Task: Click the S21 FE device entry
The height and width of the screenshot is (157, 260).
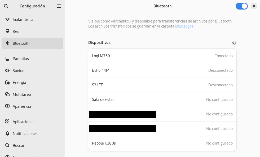Action: point(162,85)
